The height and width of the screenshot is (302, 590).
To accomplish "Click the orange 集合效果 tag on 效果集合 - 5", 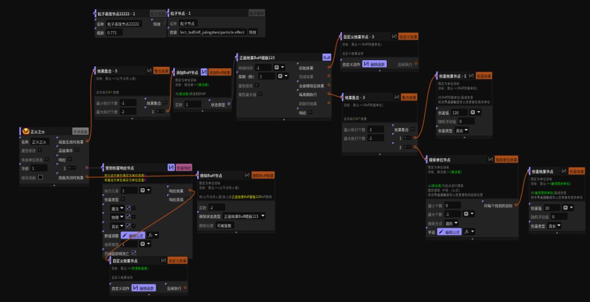I will (161, 71).
